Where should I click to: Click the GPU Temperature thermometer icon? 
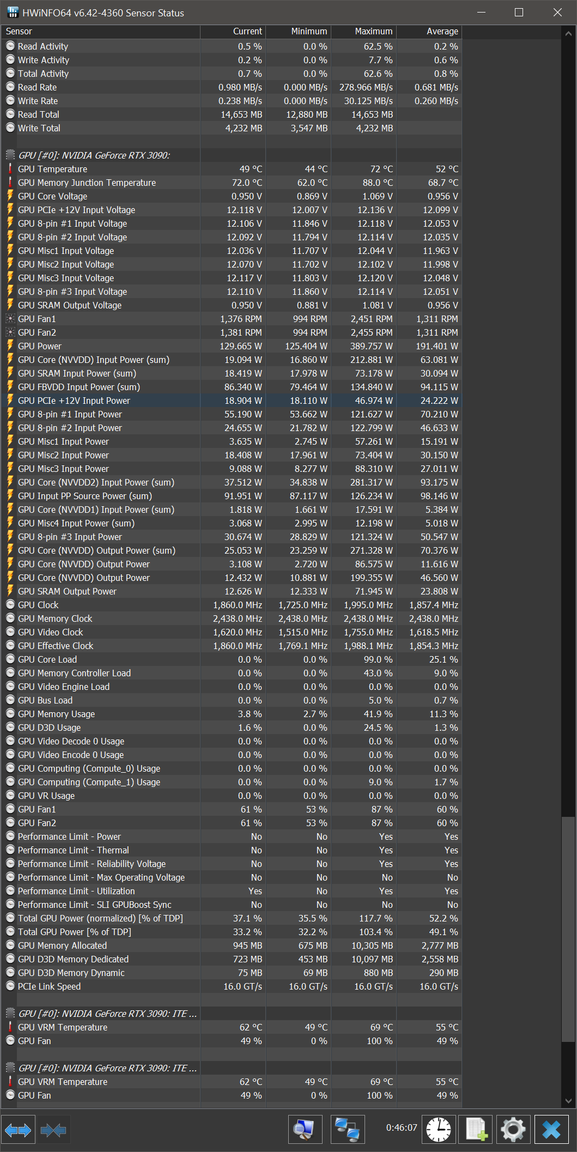pos(10,169)
